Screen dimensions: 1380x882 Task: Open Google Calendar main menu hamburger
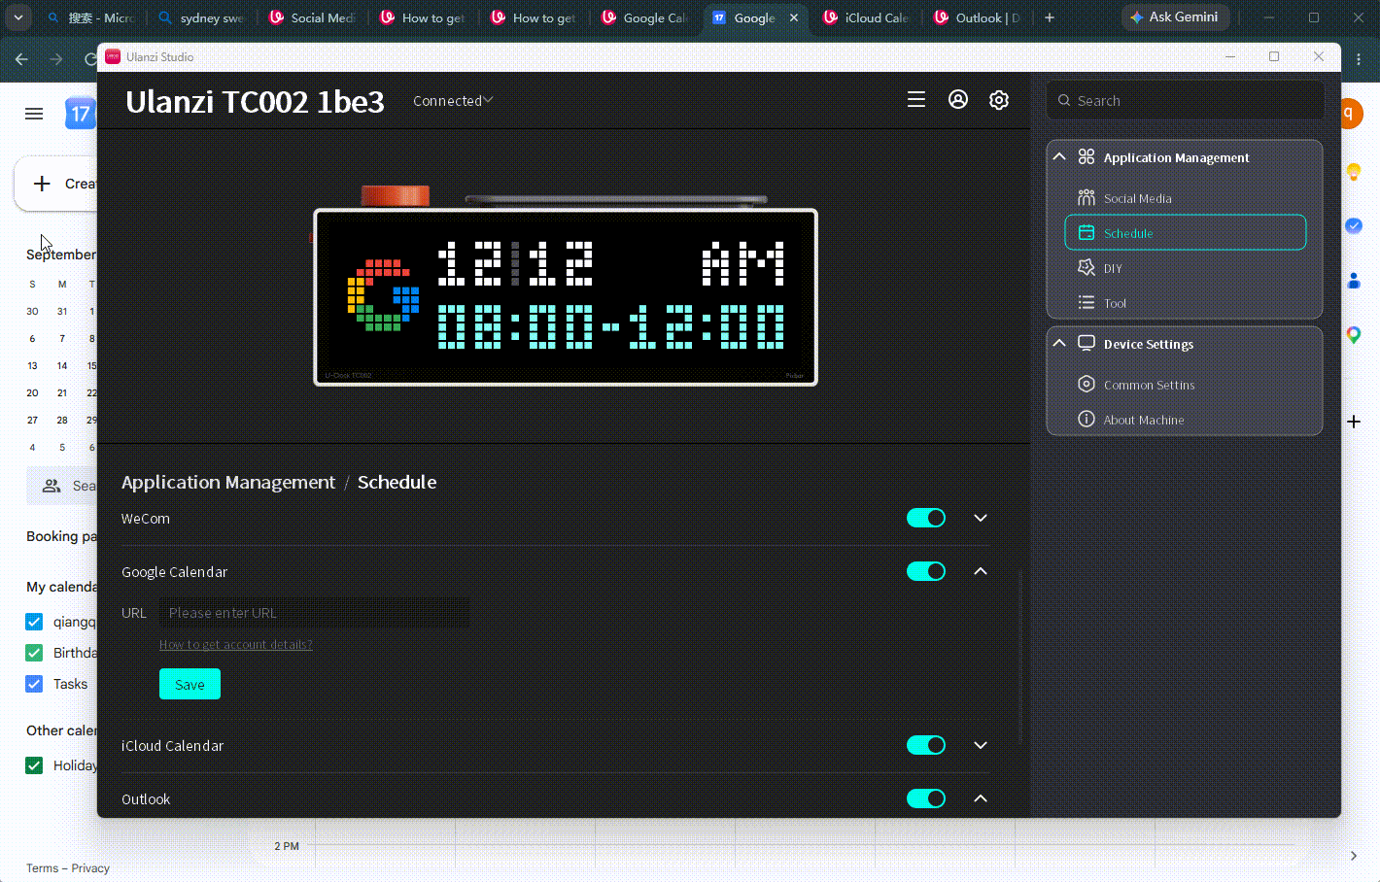[34, 114]
